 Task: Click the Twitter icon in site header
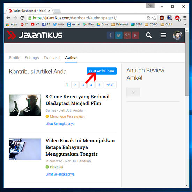tap(119, 35)
